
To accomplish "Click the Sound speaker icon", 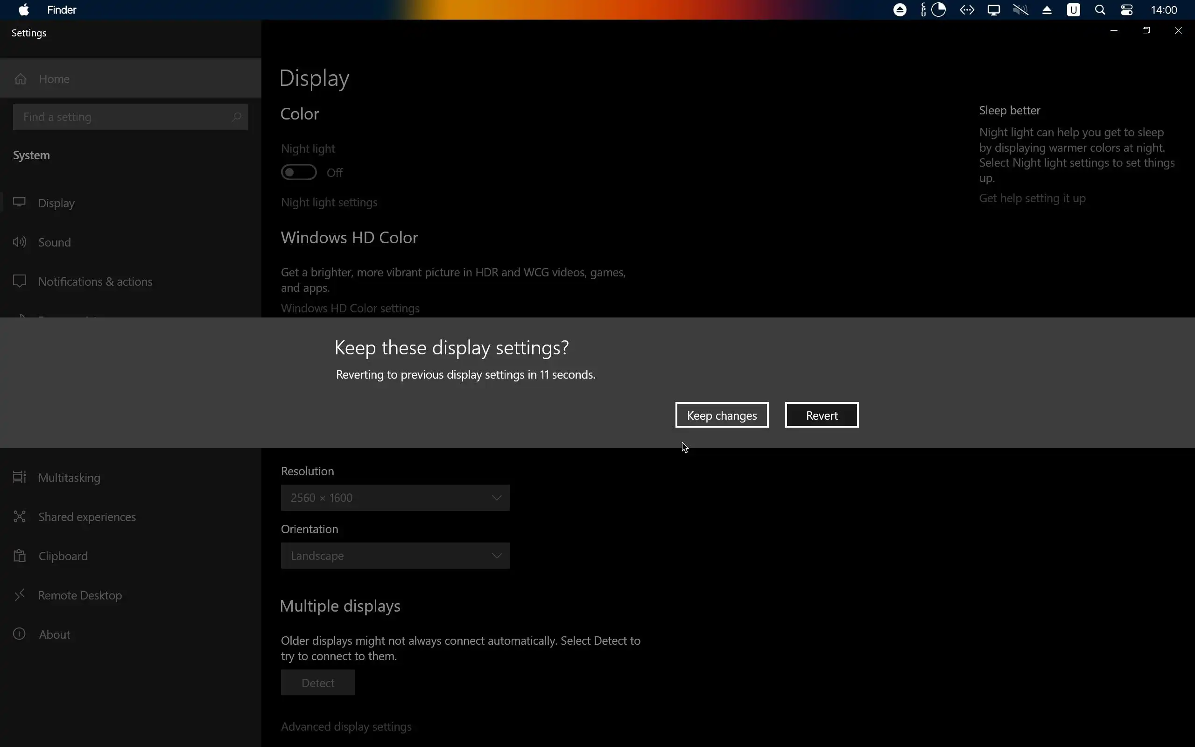I will 20,242.
